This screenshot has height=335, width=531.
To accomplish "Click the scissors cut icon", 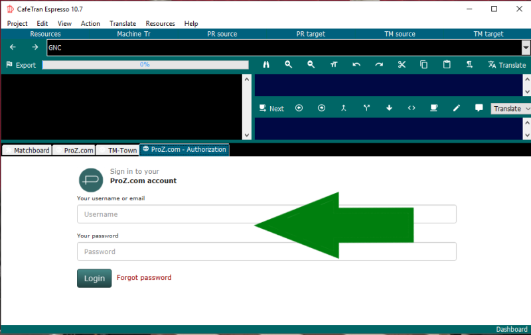I will pos(402,64).
